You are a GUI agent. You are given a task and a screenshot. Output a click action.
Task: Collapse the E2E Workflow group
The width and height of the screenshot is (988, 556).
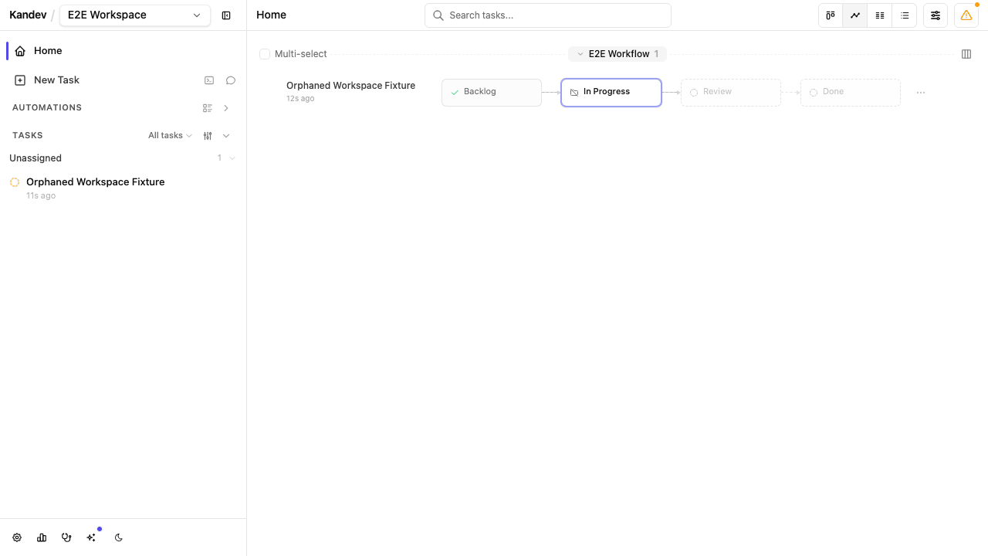[x=617, y=54]
